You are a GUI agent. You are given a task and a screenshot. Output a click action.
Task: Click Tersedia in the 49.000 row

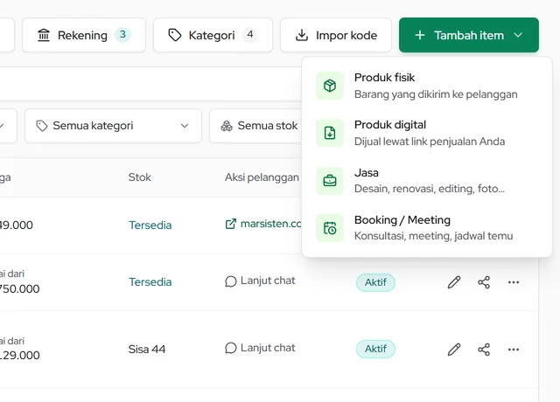[150, 225]
